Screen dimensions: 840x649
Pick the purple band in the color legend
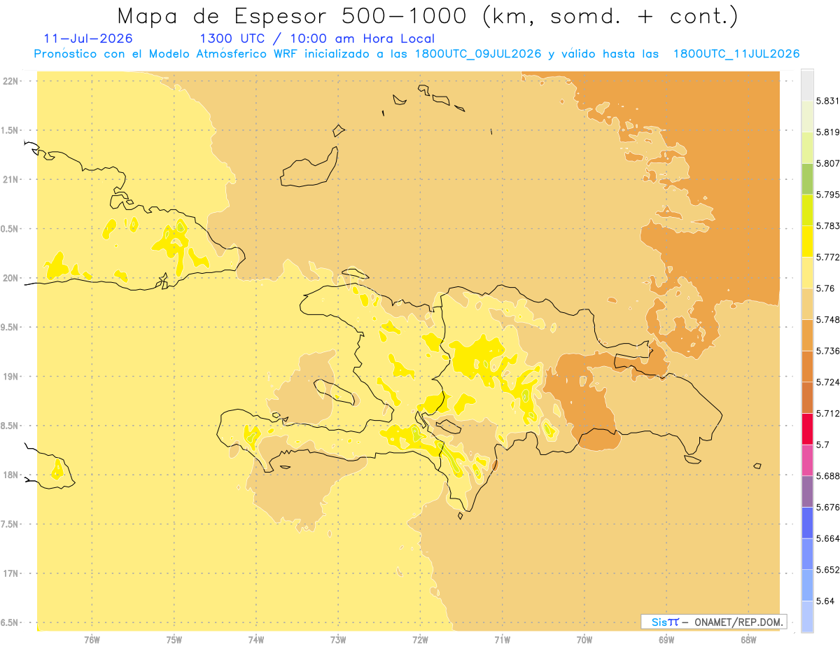[807, 491]
